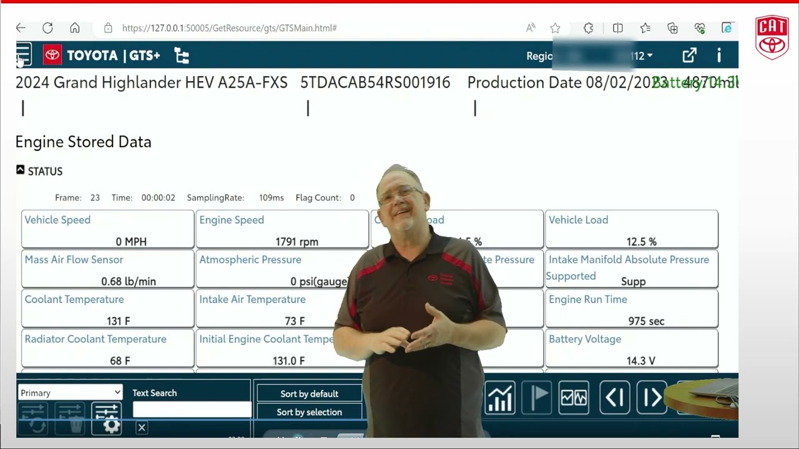This screenshot has height=449, width=799.
Task: Click the Toyota GTS+ logo
Action: tap(102, 56)
